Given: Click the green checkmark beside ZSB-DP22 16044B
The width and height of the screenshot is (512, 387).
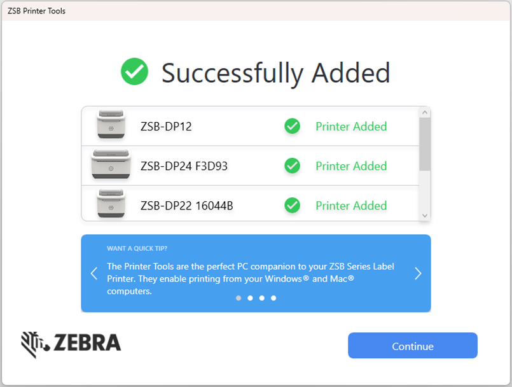Looking at the screenshot, I should (292, 205).
